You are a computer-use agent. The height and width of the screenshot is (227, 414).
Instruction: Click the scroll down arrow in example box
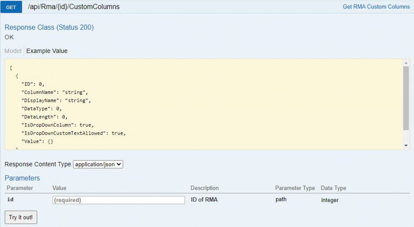[406, 145]
